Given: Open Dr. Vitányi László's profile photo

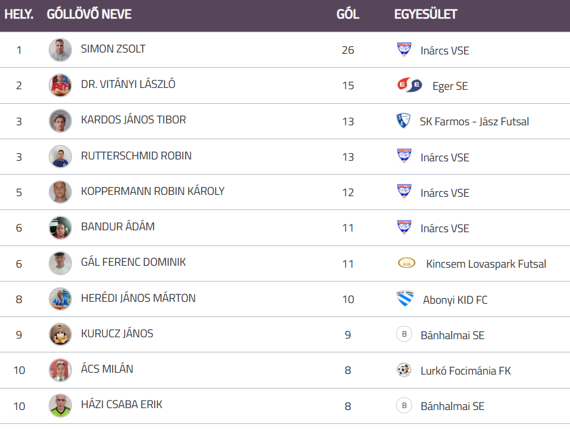Looking at the screenshot, I should pos(60,85).
